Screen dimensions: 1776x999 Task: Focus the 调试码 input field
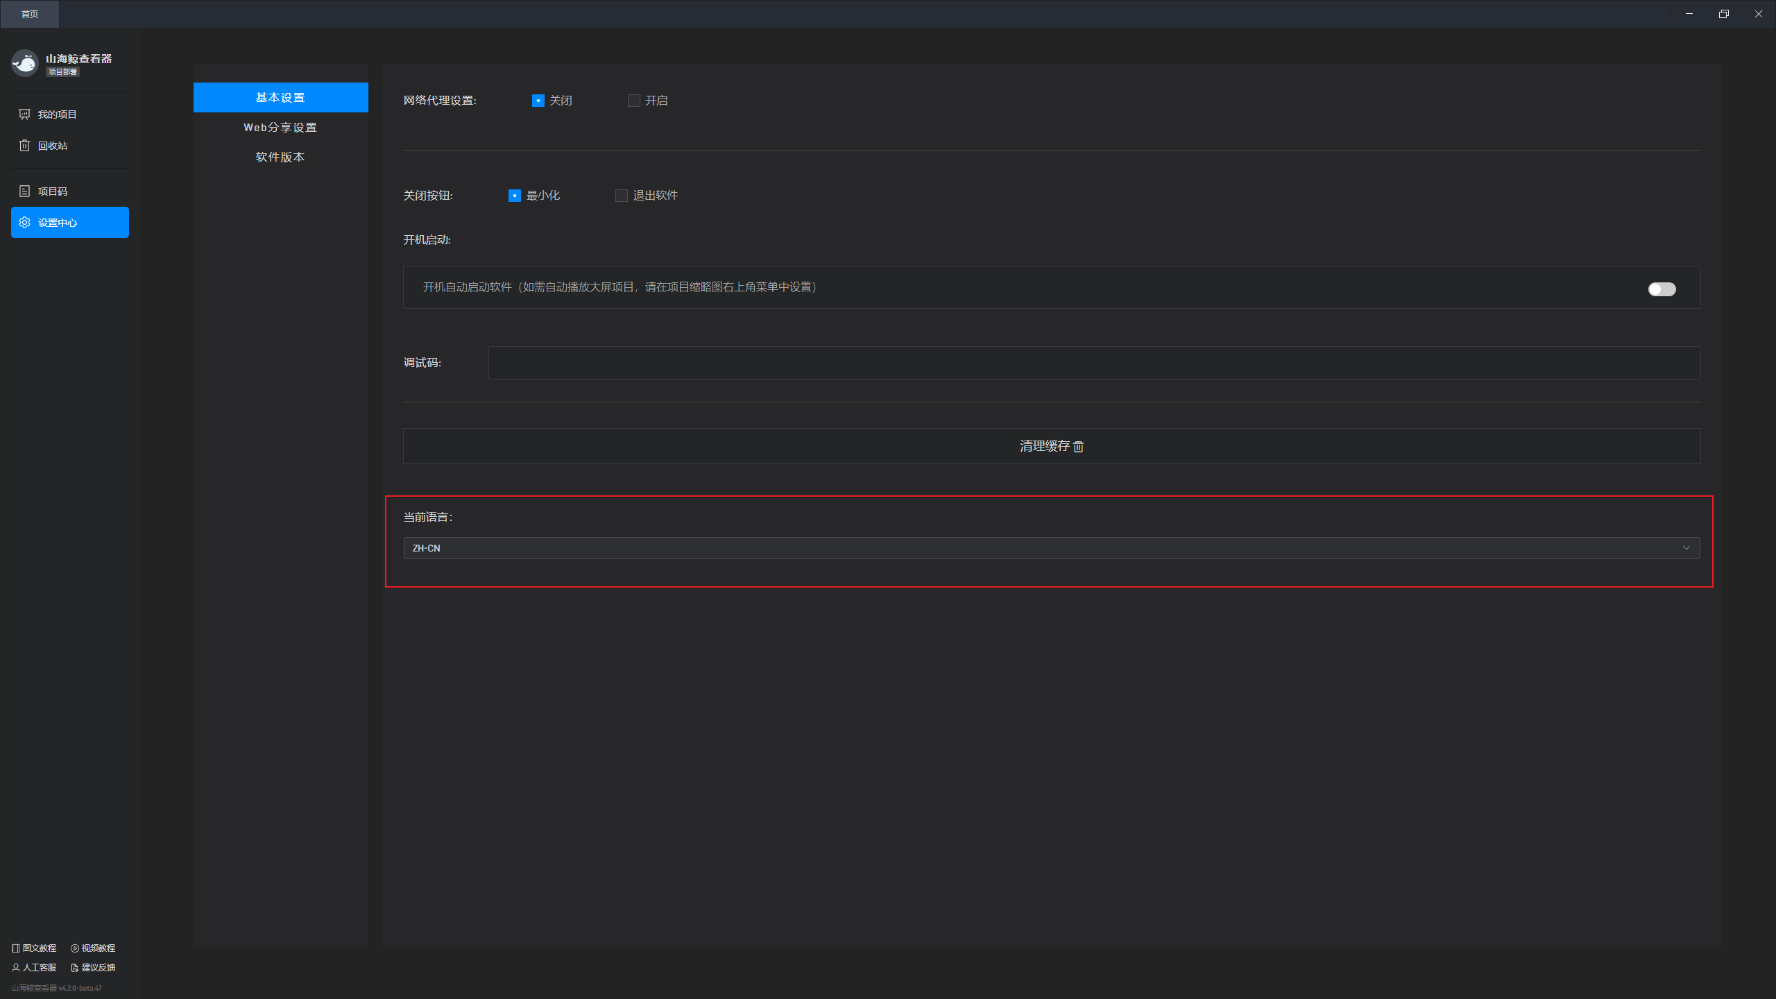[x=1094, y=363]
